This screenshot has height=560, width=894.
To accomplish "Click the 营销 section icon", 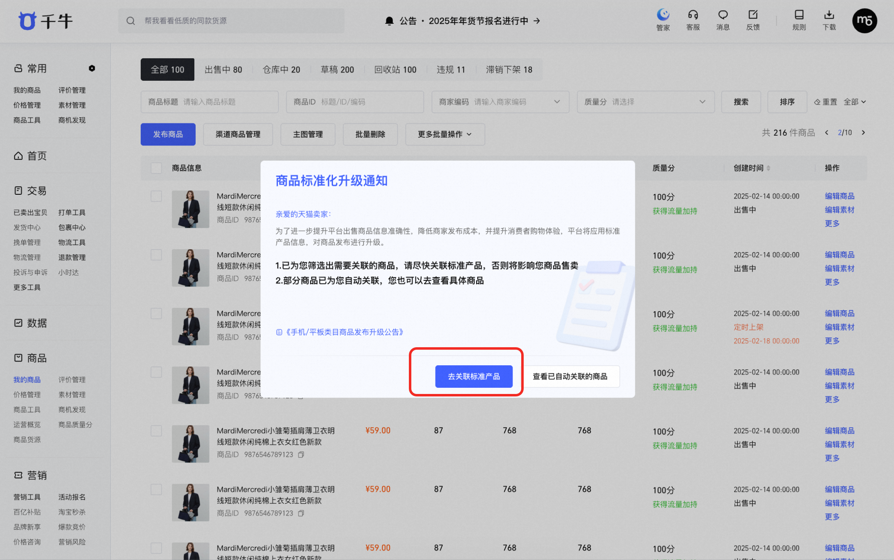I will click(x=18, y=475).
